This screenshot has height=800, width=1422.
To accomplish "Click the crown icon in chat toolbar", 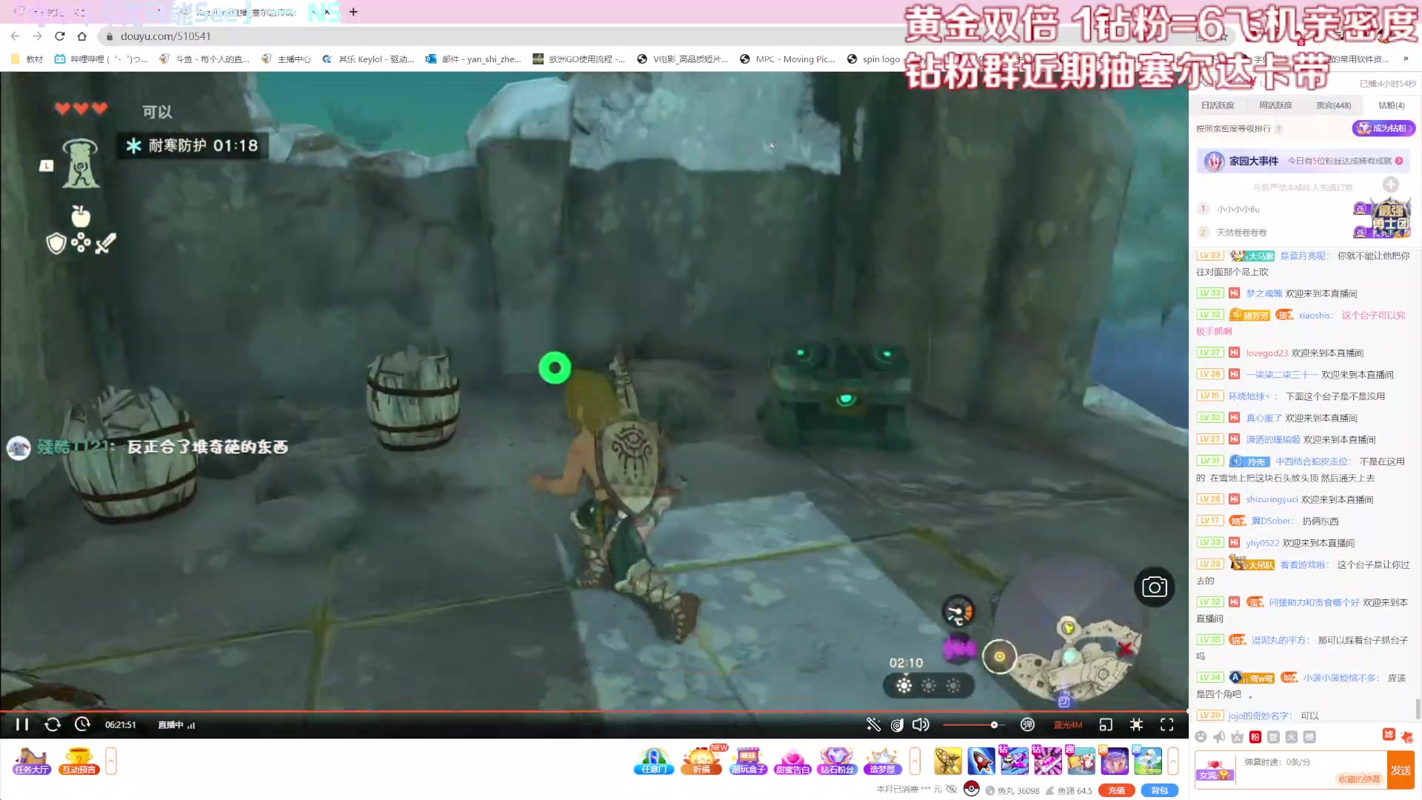I will pos(1237,737).
